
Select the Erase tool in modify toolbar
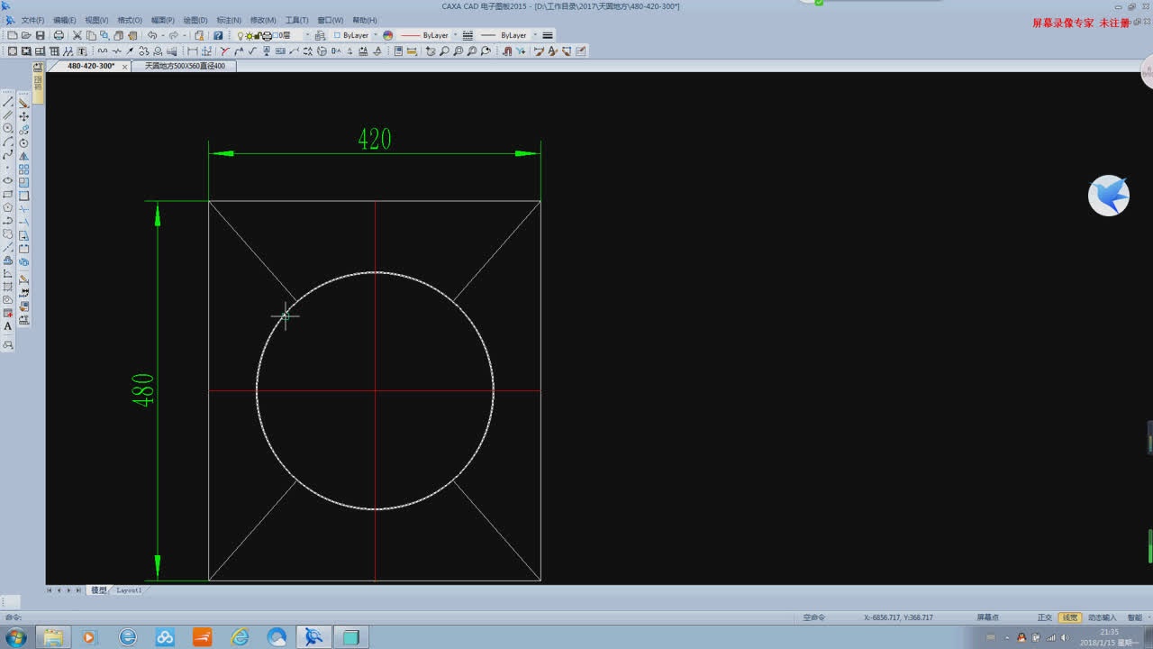[x=23, y=102]
